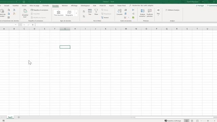Switch to Normal view button
Screen dimensions: 217x122
tap(186, 121)
